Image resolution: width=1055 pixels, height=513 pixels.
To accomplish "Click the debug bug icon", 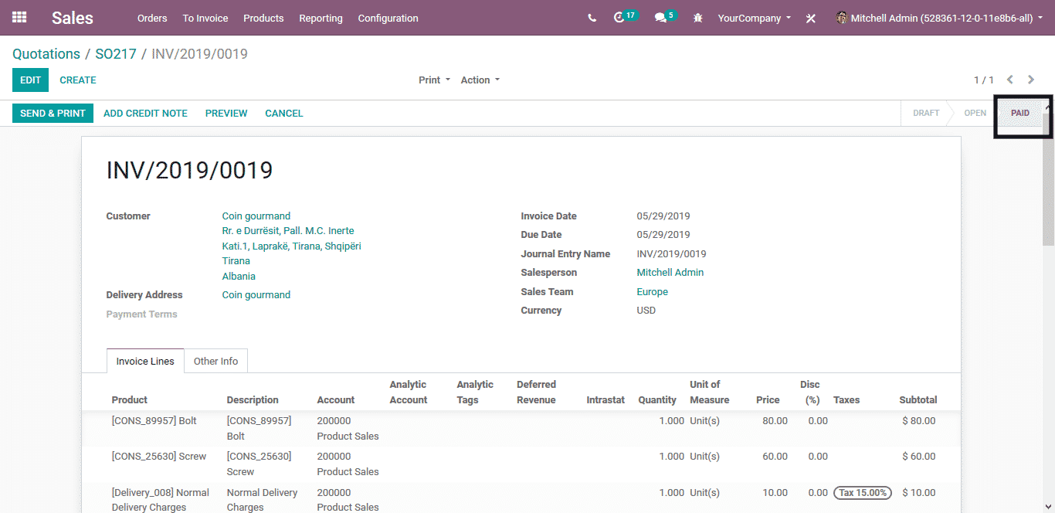I will (x=698, y=18).
